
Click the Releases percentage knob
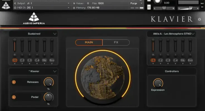click(x=49, y=82)
